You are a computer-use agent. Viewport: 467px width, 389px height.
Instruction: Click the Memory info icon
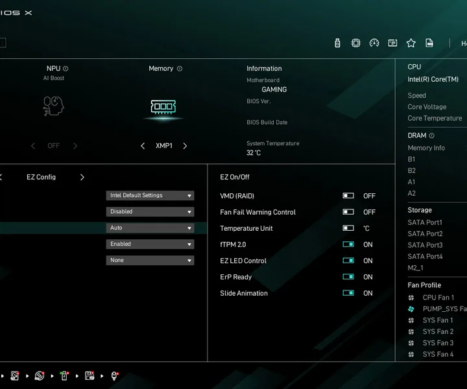[x=180, y=69]
